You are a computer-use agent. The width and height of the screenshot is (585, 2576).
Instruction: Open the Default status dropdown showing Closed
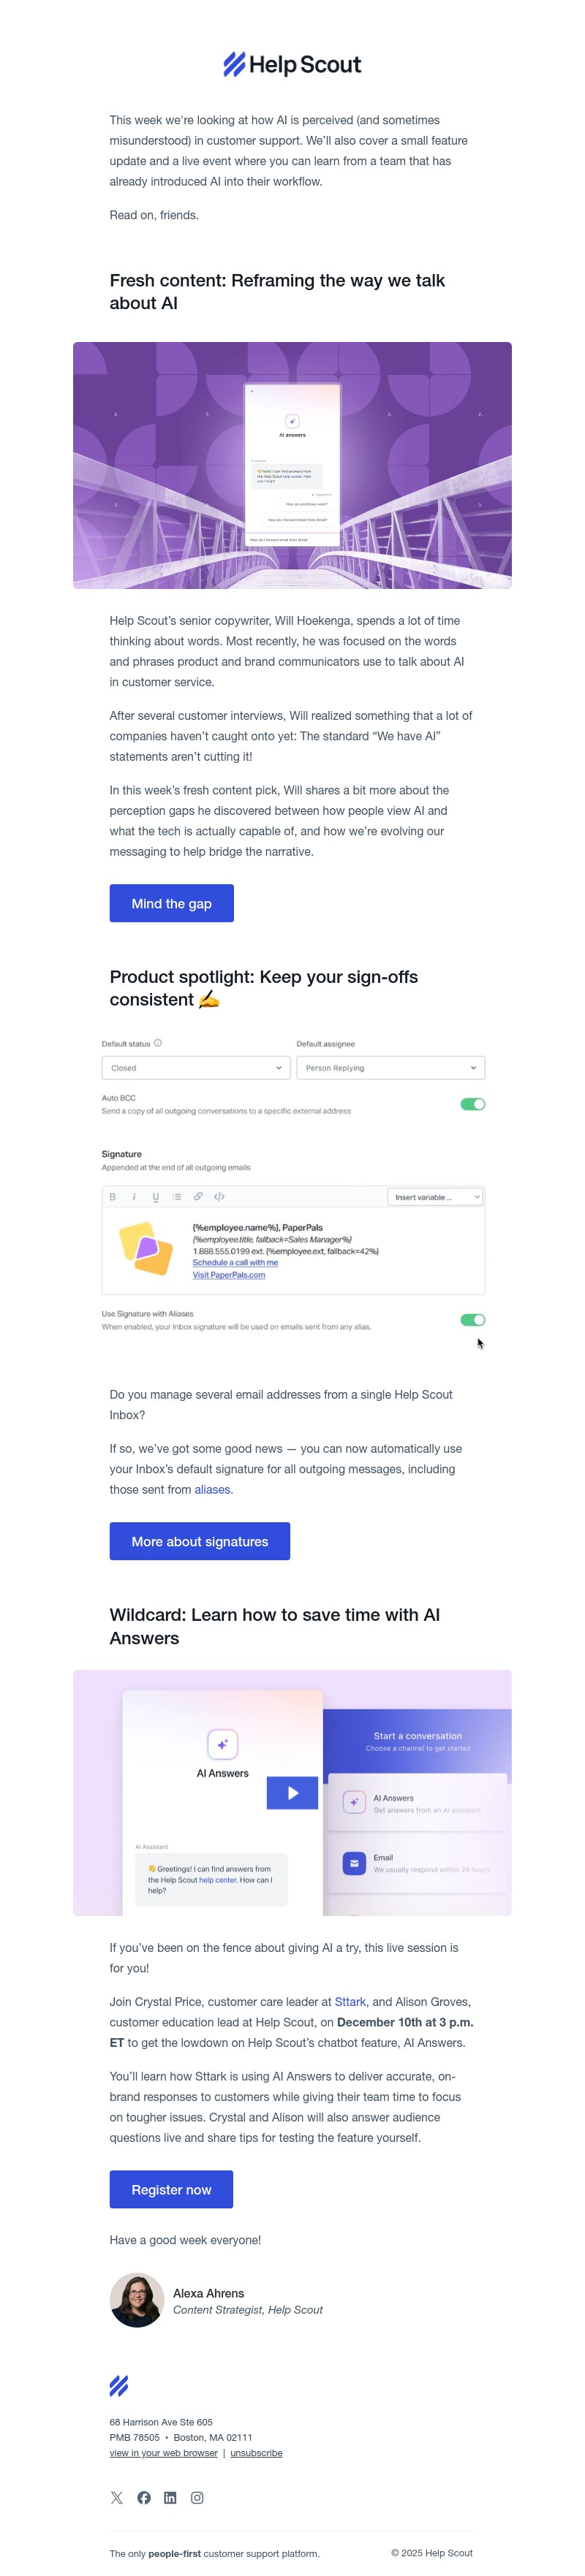195,1067
